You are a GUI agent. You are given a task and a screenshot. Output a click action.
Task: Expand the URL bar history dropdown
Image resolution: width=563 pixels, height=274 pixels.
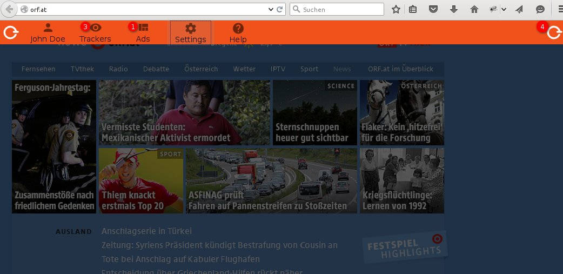tap(271, 9)
